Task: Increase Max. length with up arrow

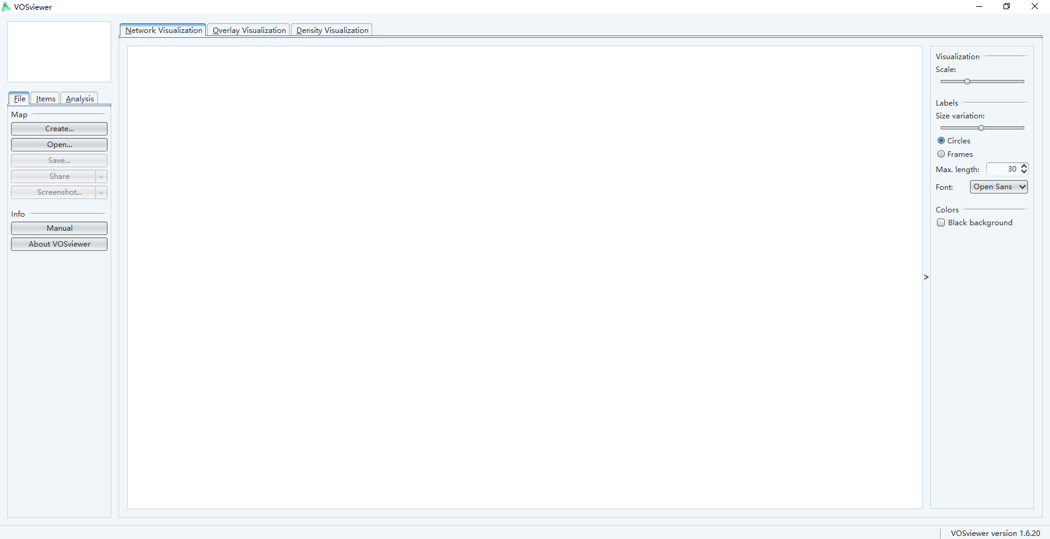Action: 1024,166
